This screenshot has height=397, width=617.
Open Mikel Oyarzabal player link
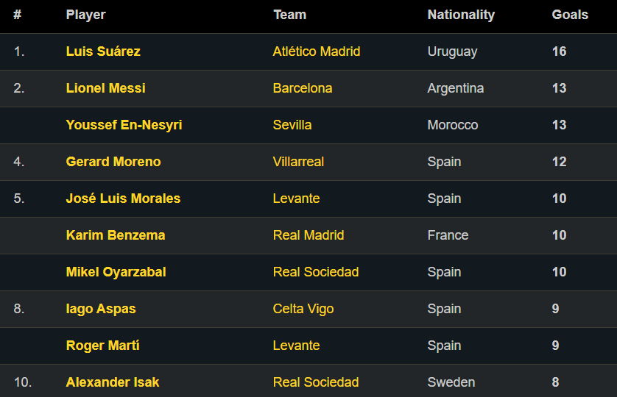[116, 272]
